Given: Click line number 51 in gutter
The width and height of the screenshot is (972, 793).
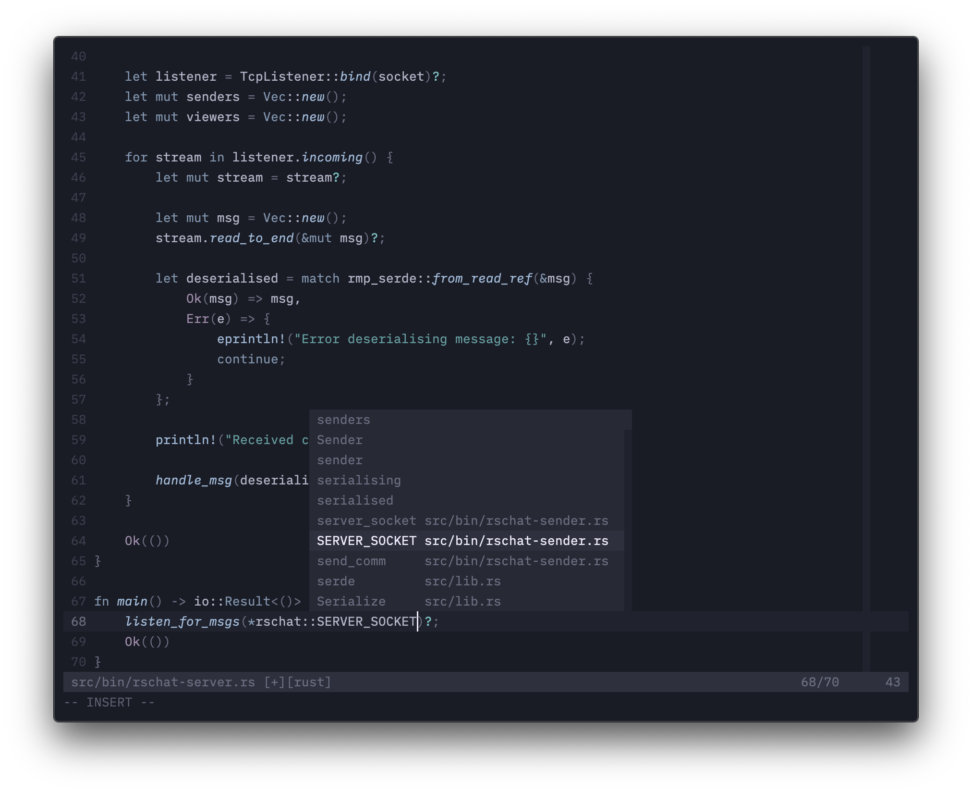Looking at the screenshot, I should tap(78, 279).
